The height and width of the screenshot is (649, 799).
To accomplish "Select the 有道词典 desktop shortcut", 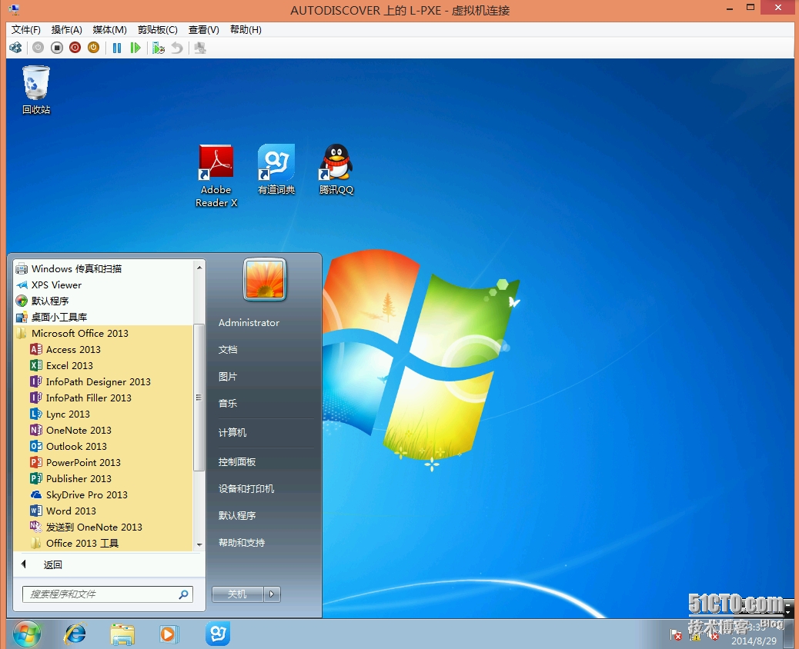I will [x=276, y=169].
